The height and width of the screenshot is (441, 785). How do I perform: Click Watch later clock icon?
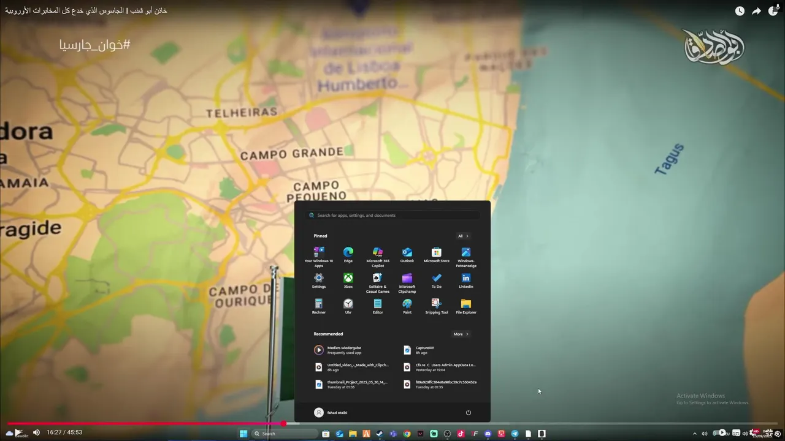click(x=740, y=11)
